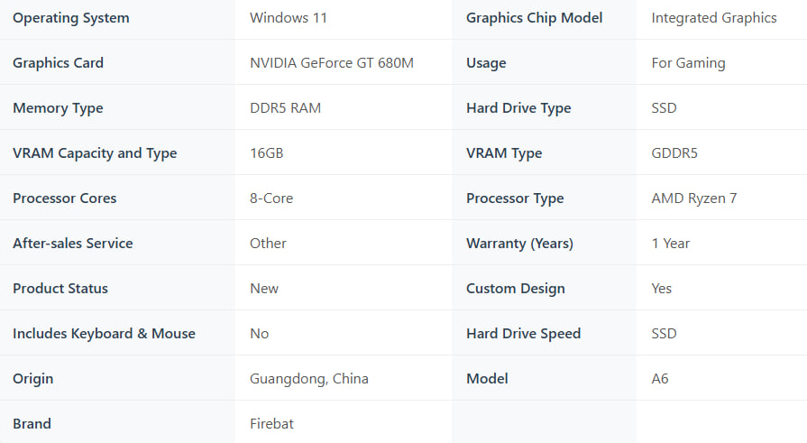
Task: Click the "NVIDIA GeForce GT 680M" value
Action: (x=332, y=63)
